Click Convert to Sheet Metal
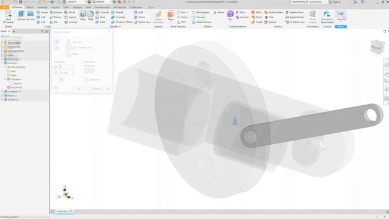The image size is (389, 219). tap(327, 17)
